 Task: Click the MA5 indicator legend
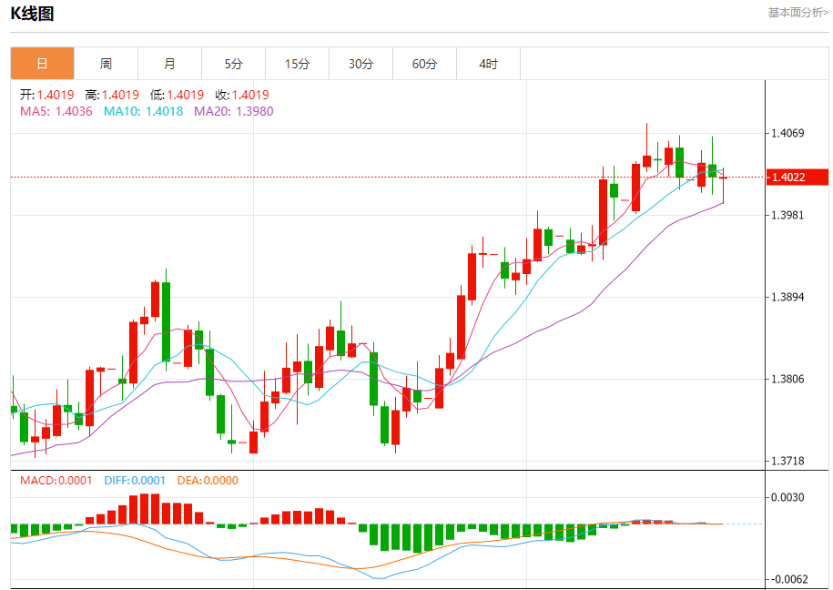tap(56, 111)
